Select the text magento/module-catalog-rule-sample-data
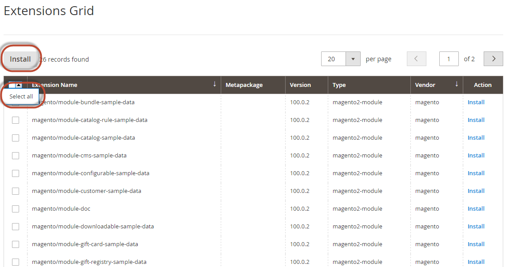This screenshot has height=267, width=505. pos(90,120)
